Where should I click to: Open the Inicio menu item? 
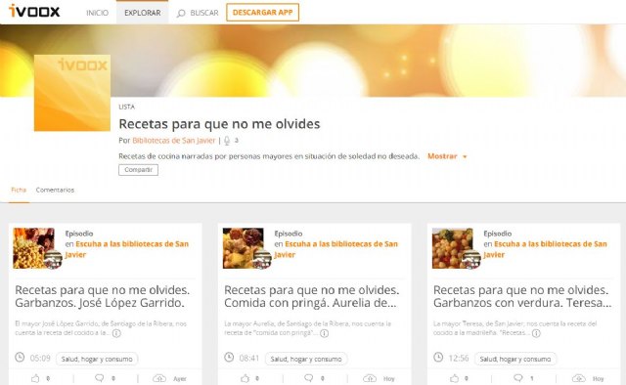pyautogui.click(x=97, y=13)
